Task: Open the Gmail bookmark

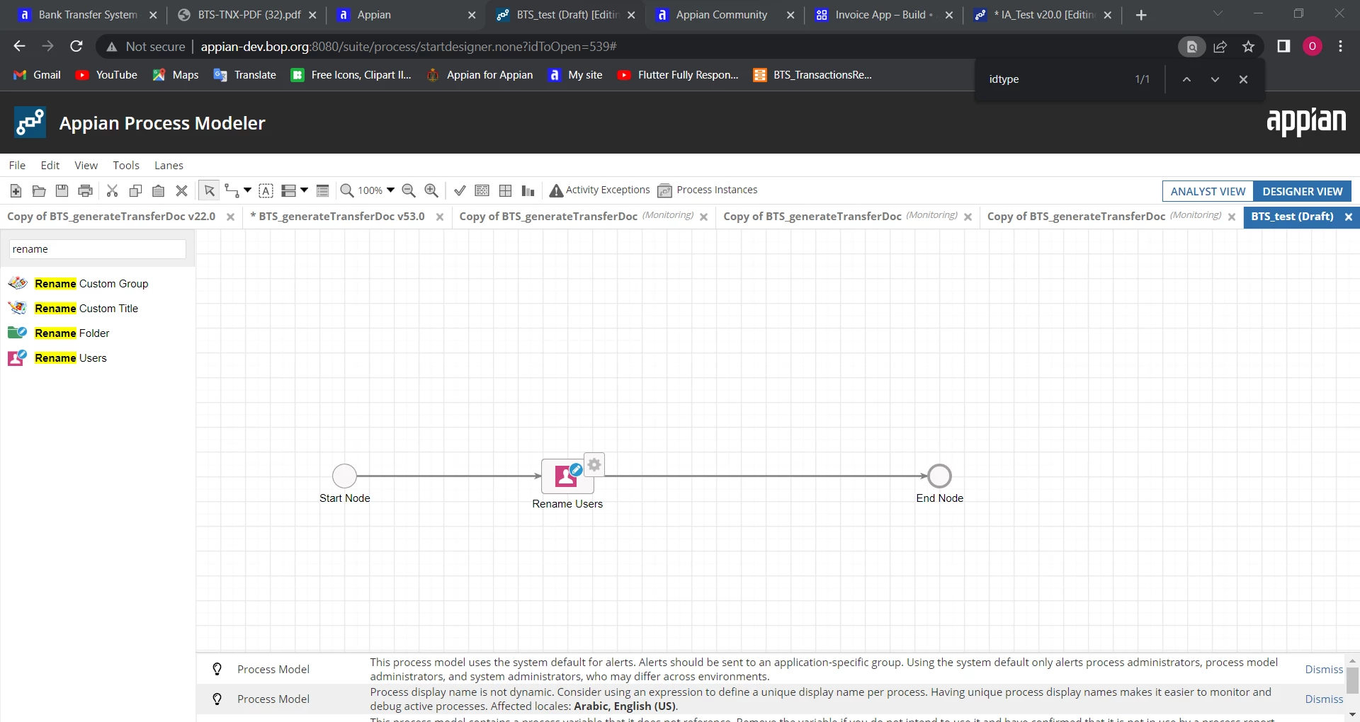Action: click(38, 75)
